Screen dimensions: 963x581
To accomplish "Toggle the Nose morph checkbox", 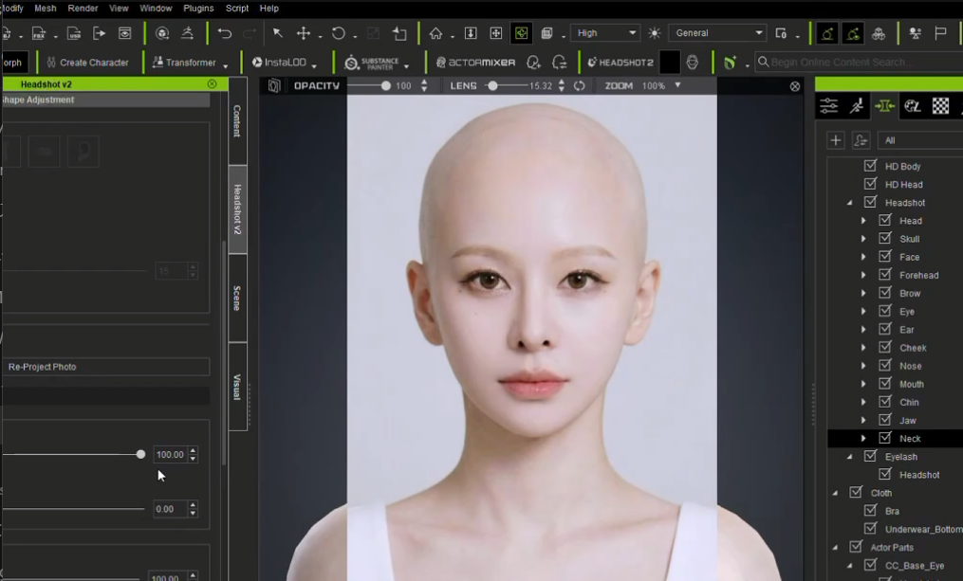I will point(885,366).
